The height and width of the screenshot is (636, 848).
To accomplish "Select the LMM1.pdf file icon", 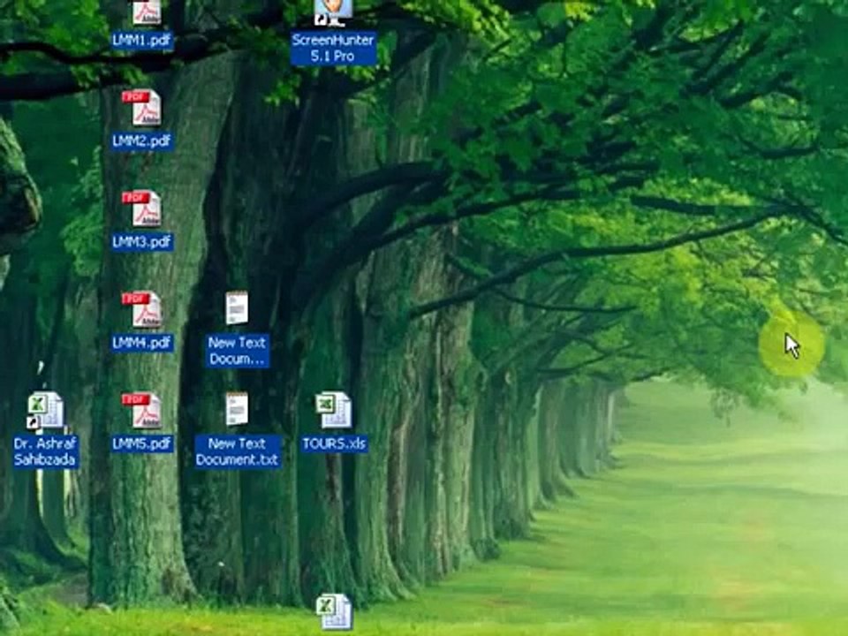I will coord(146,11).
